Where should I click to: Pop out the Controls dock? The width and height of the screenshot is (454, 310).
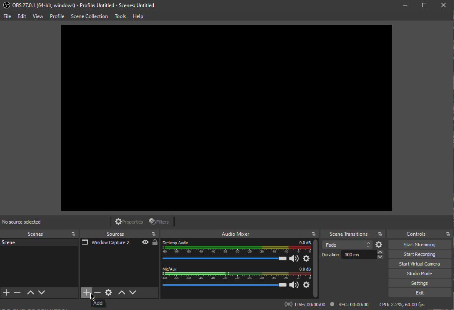point(448,234)
